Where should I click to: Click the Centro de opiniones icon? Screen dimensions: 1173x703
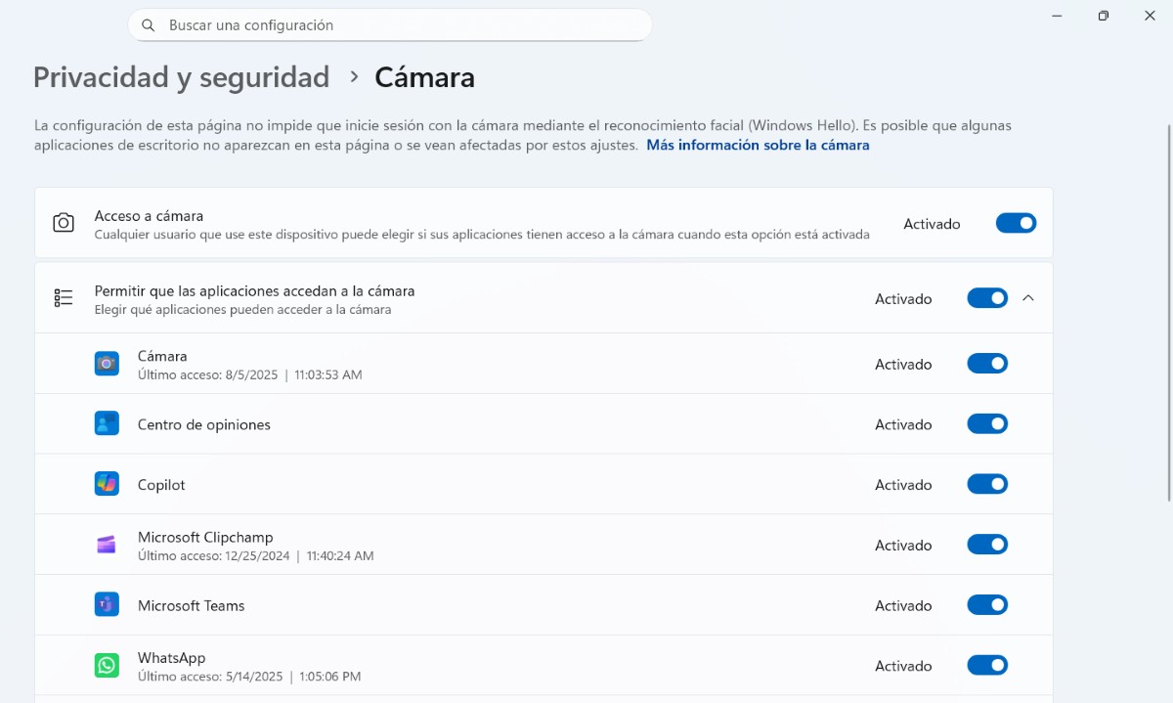[107, 424]
